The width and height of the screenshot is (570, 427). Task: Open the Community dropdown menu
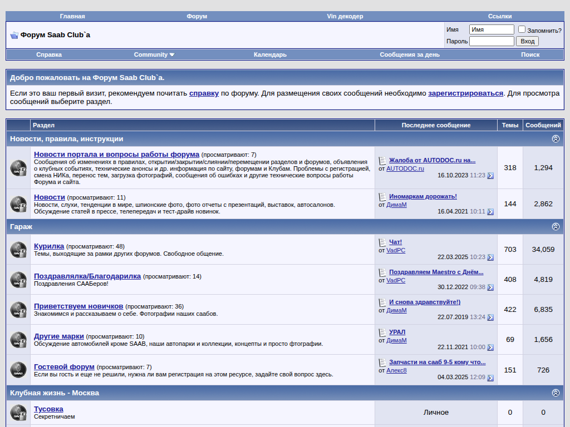click(x=154, y=54)
